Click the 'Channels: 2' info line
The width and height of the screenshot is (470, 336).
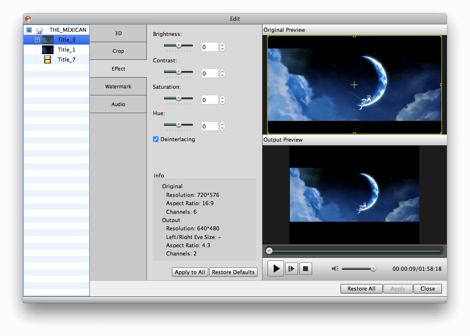tap(181, 254)
